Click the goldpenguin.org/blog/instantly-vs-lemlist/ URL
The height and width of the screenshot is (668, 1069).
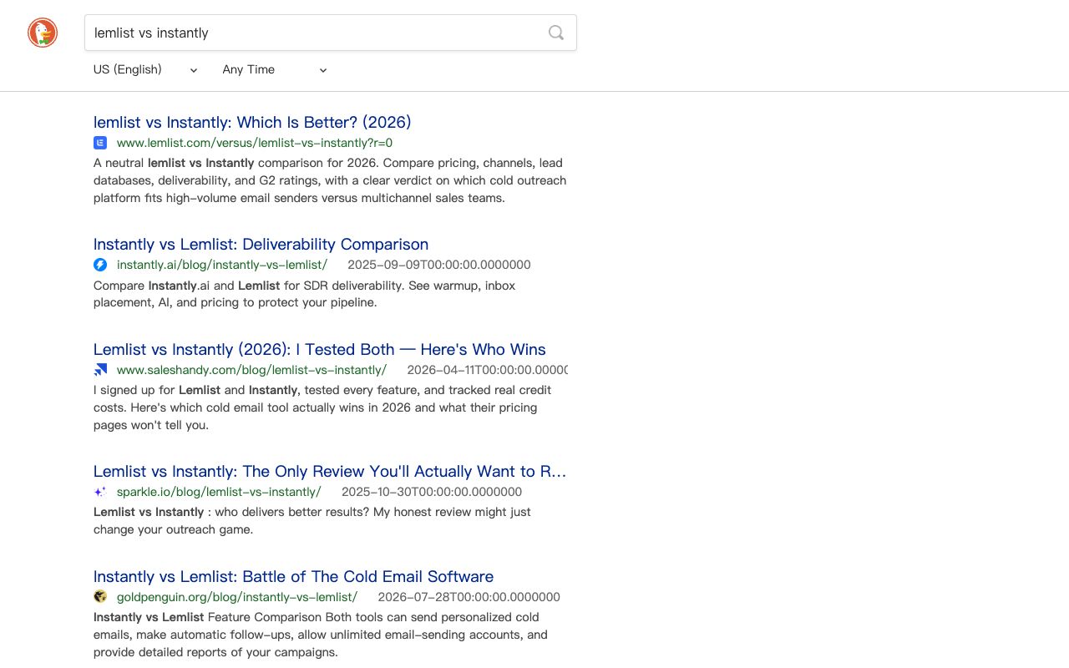(x=237, y=597)
